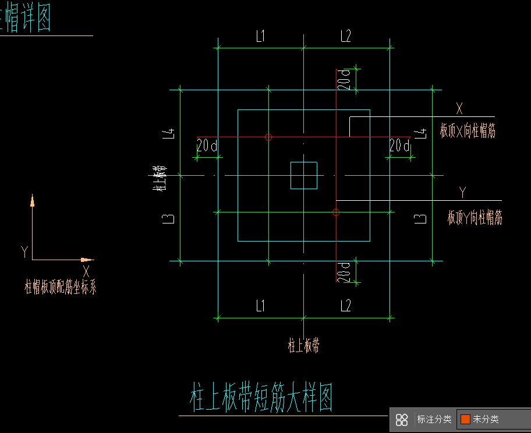The height and width of the screenshot is (433, 531).
Task: Click the left horizontal 20d label
Action: [207, 145]
